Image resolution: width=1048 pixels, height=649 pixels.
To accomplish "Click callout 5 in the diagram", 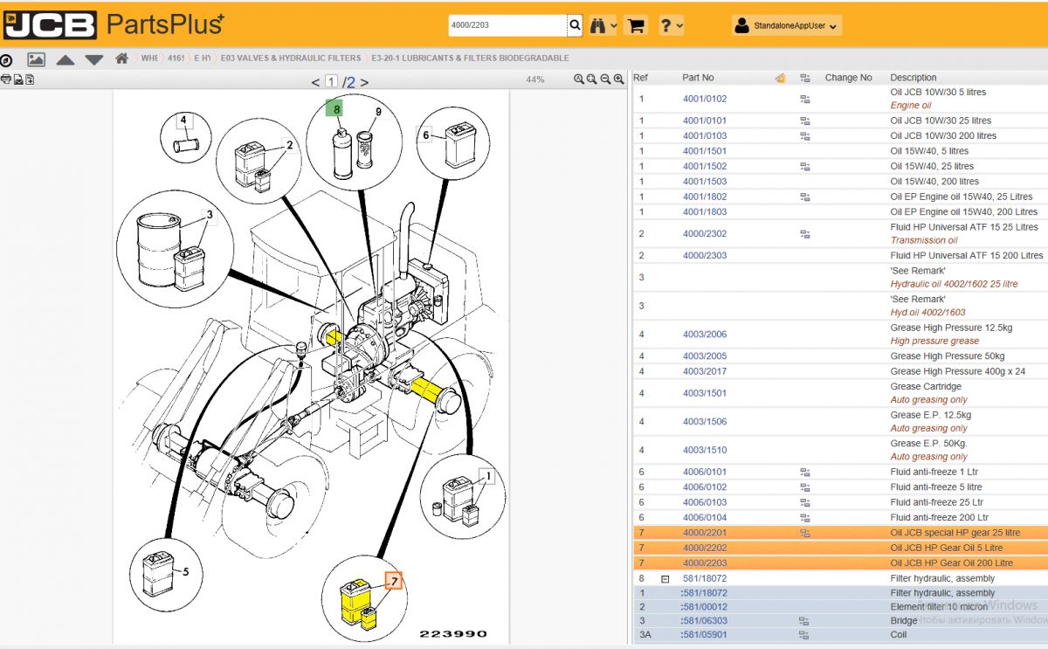I will 186,572.
